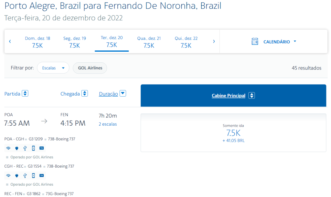
Task: Open the Escalas filter dropdown
Action: tap(53, 68)
